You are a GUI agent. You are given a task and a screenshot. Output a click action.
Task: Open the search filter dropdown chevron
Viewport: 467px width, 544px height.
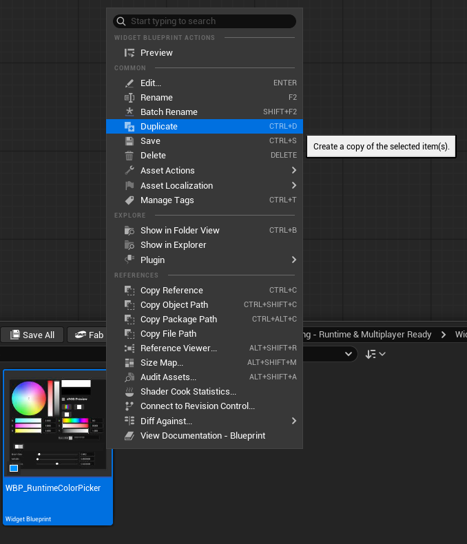click(x=349, y=354)
